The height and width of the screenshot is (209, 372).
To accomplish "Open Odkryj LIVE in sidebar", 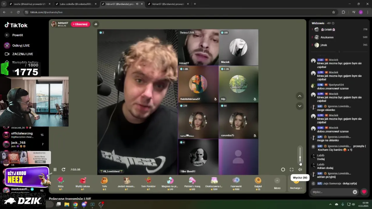I will point(17,46).
